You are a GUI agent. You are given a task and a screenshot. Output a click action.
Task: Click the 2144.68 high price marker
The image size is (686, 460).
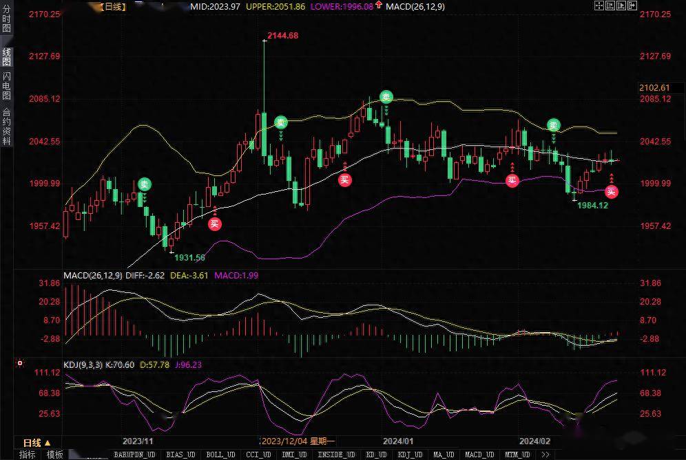282,36
